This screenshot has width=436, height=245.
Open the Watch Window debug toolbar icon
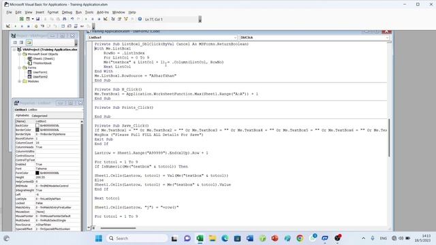tap(76, 26)
